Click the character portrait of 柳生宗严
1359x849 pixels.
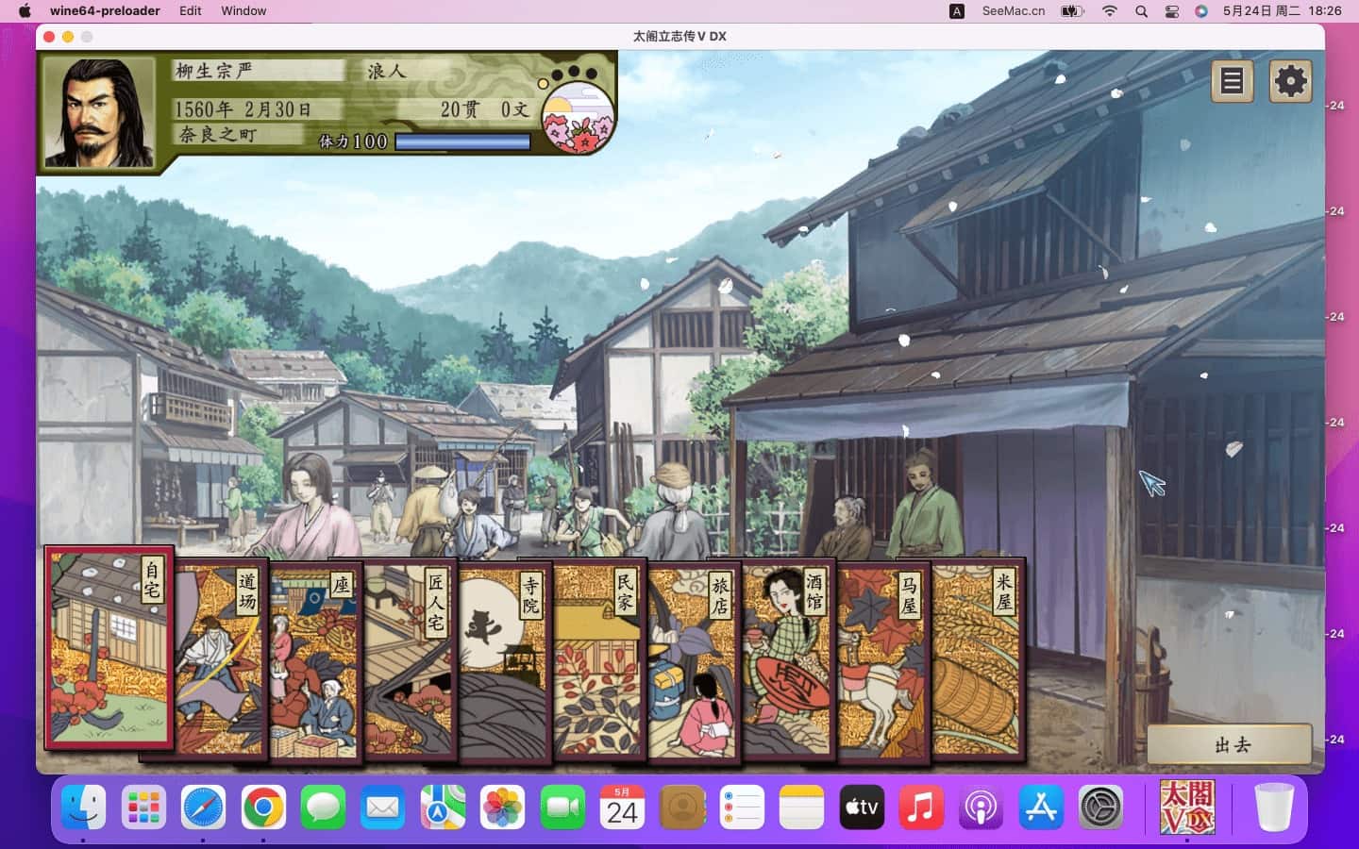tap(99, 113)
